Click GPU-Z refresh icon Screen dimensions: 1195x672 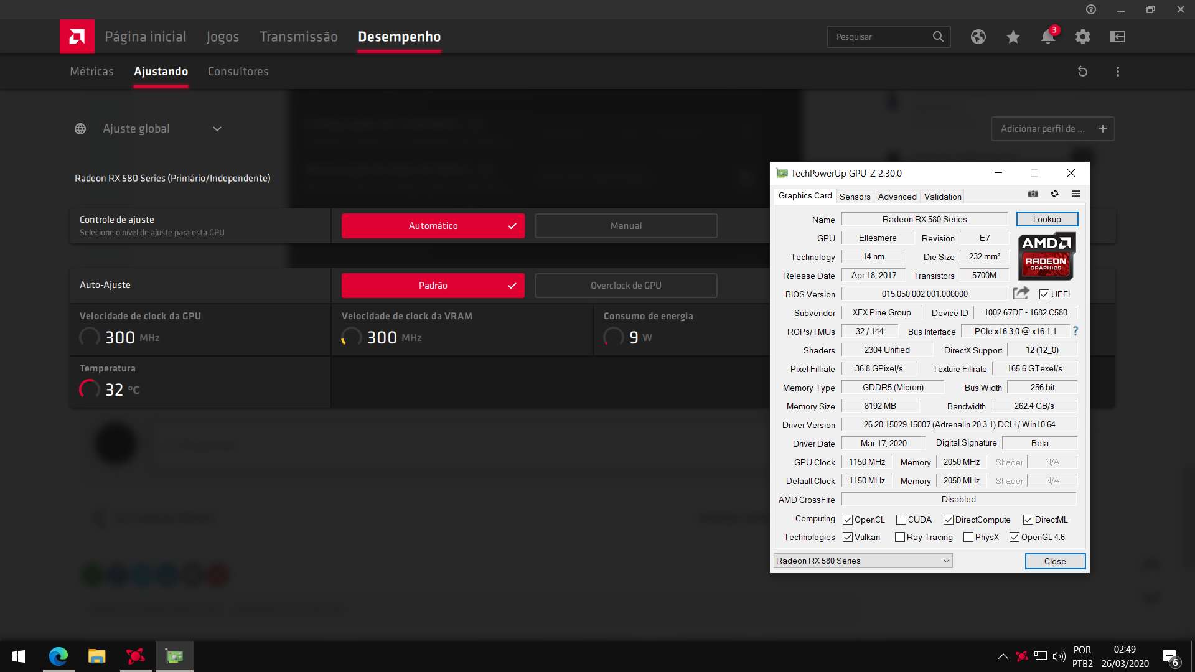1054,194
